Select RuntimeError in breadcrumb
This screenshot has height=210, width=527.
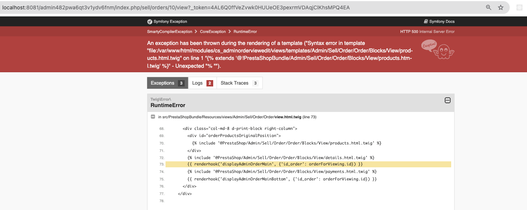(x=245, y=31)
